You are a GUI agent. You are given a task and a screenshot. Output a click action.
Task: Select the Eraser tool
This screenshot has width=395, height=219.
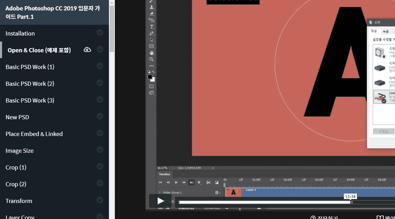click(x=152, y=14)
